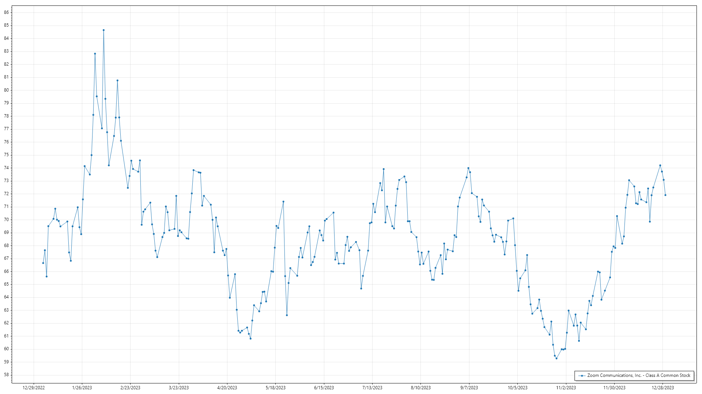The height and width of the screenshot is (394, 702).
Task: Click the 65 label on the y-axis
Action: click(x=7, y=284)
